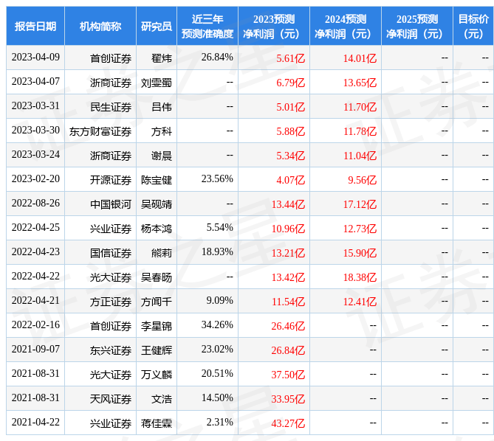
Task: Click the 研究员 column header
Action: [x=157, y=26]
